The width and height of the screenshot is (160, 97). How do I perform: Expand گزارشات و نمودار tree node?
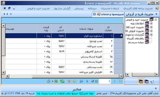click(x=151, y=35)
